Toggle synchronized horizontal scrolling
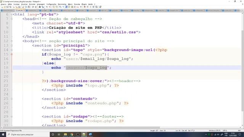The width and height of the screenshot is (244, 137). point(56,7)
